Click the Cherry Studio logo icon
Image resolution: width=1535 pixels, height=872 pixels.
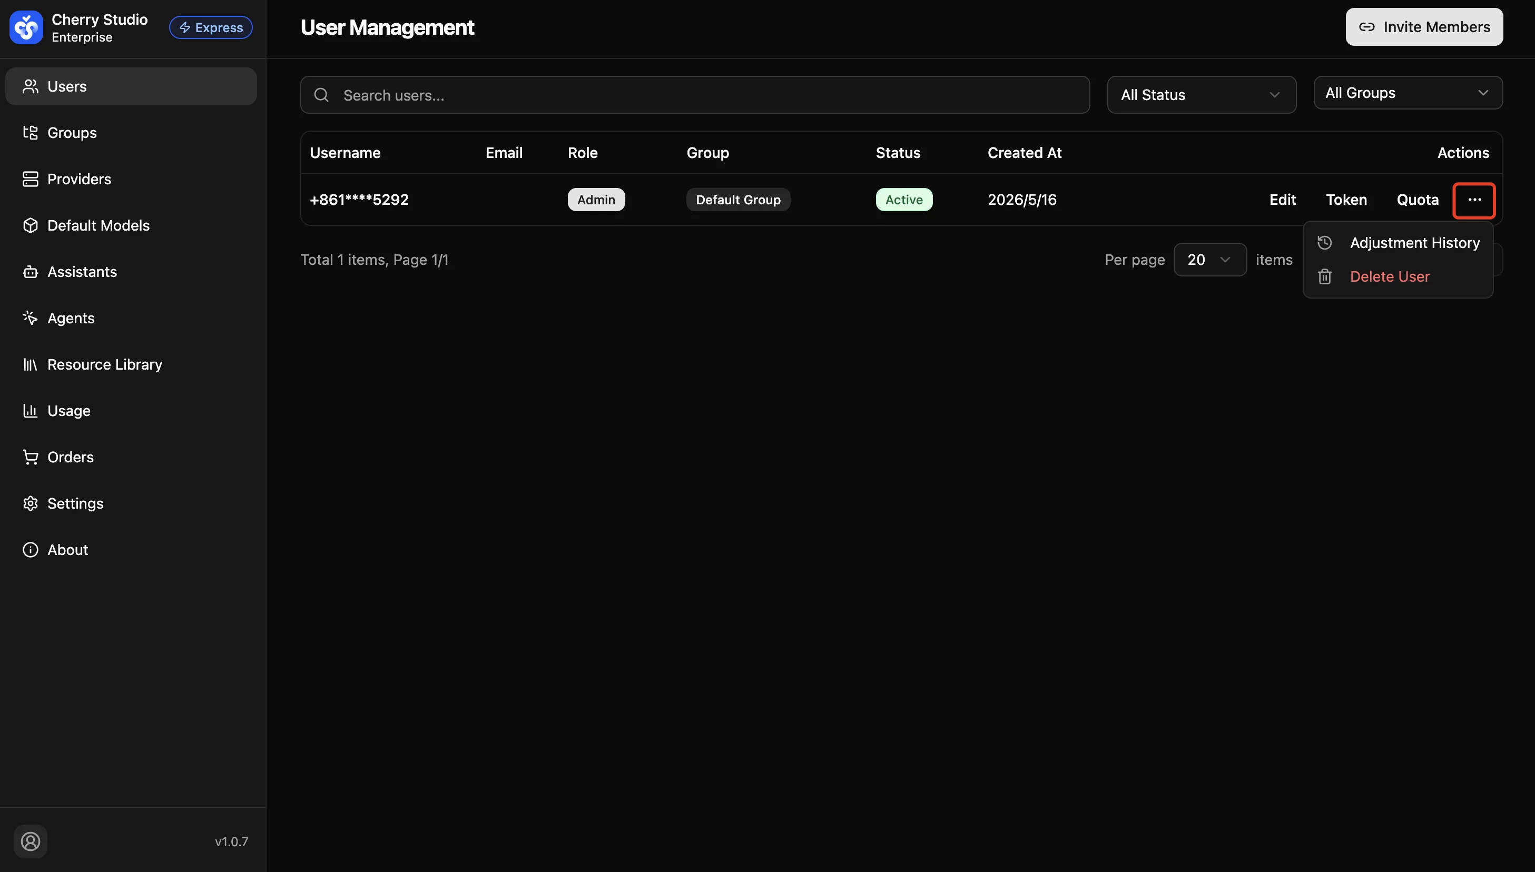click(x=26, y=27)
